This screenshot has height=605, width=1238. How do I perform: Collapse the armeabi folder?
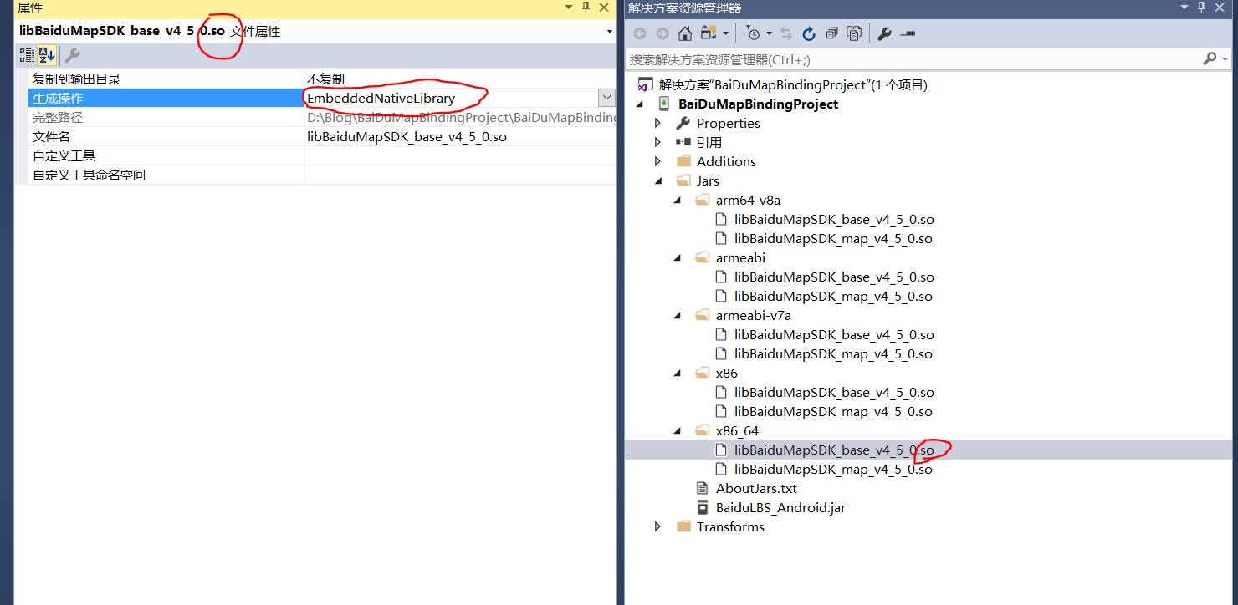click(678, 257)
